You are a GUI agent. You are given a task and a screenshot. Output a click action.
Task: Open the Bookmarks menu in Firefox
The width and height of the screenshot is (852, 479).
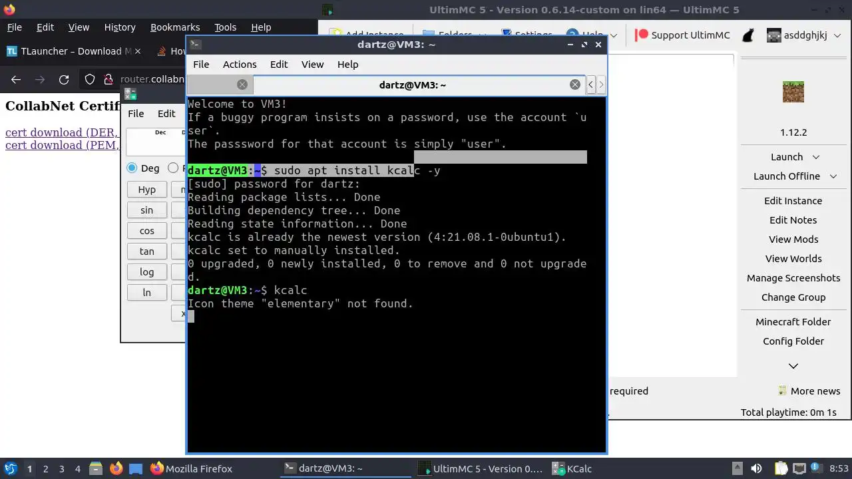tap(175, 27)
